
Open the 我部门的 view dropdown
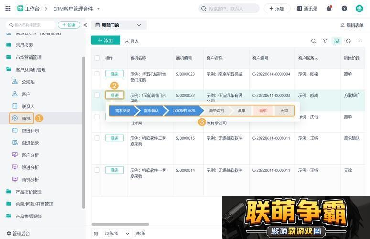119,25
